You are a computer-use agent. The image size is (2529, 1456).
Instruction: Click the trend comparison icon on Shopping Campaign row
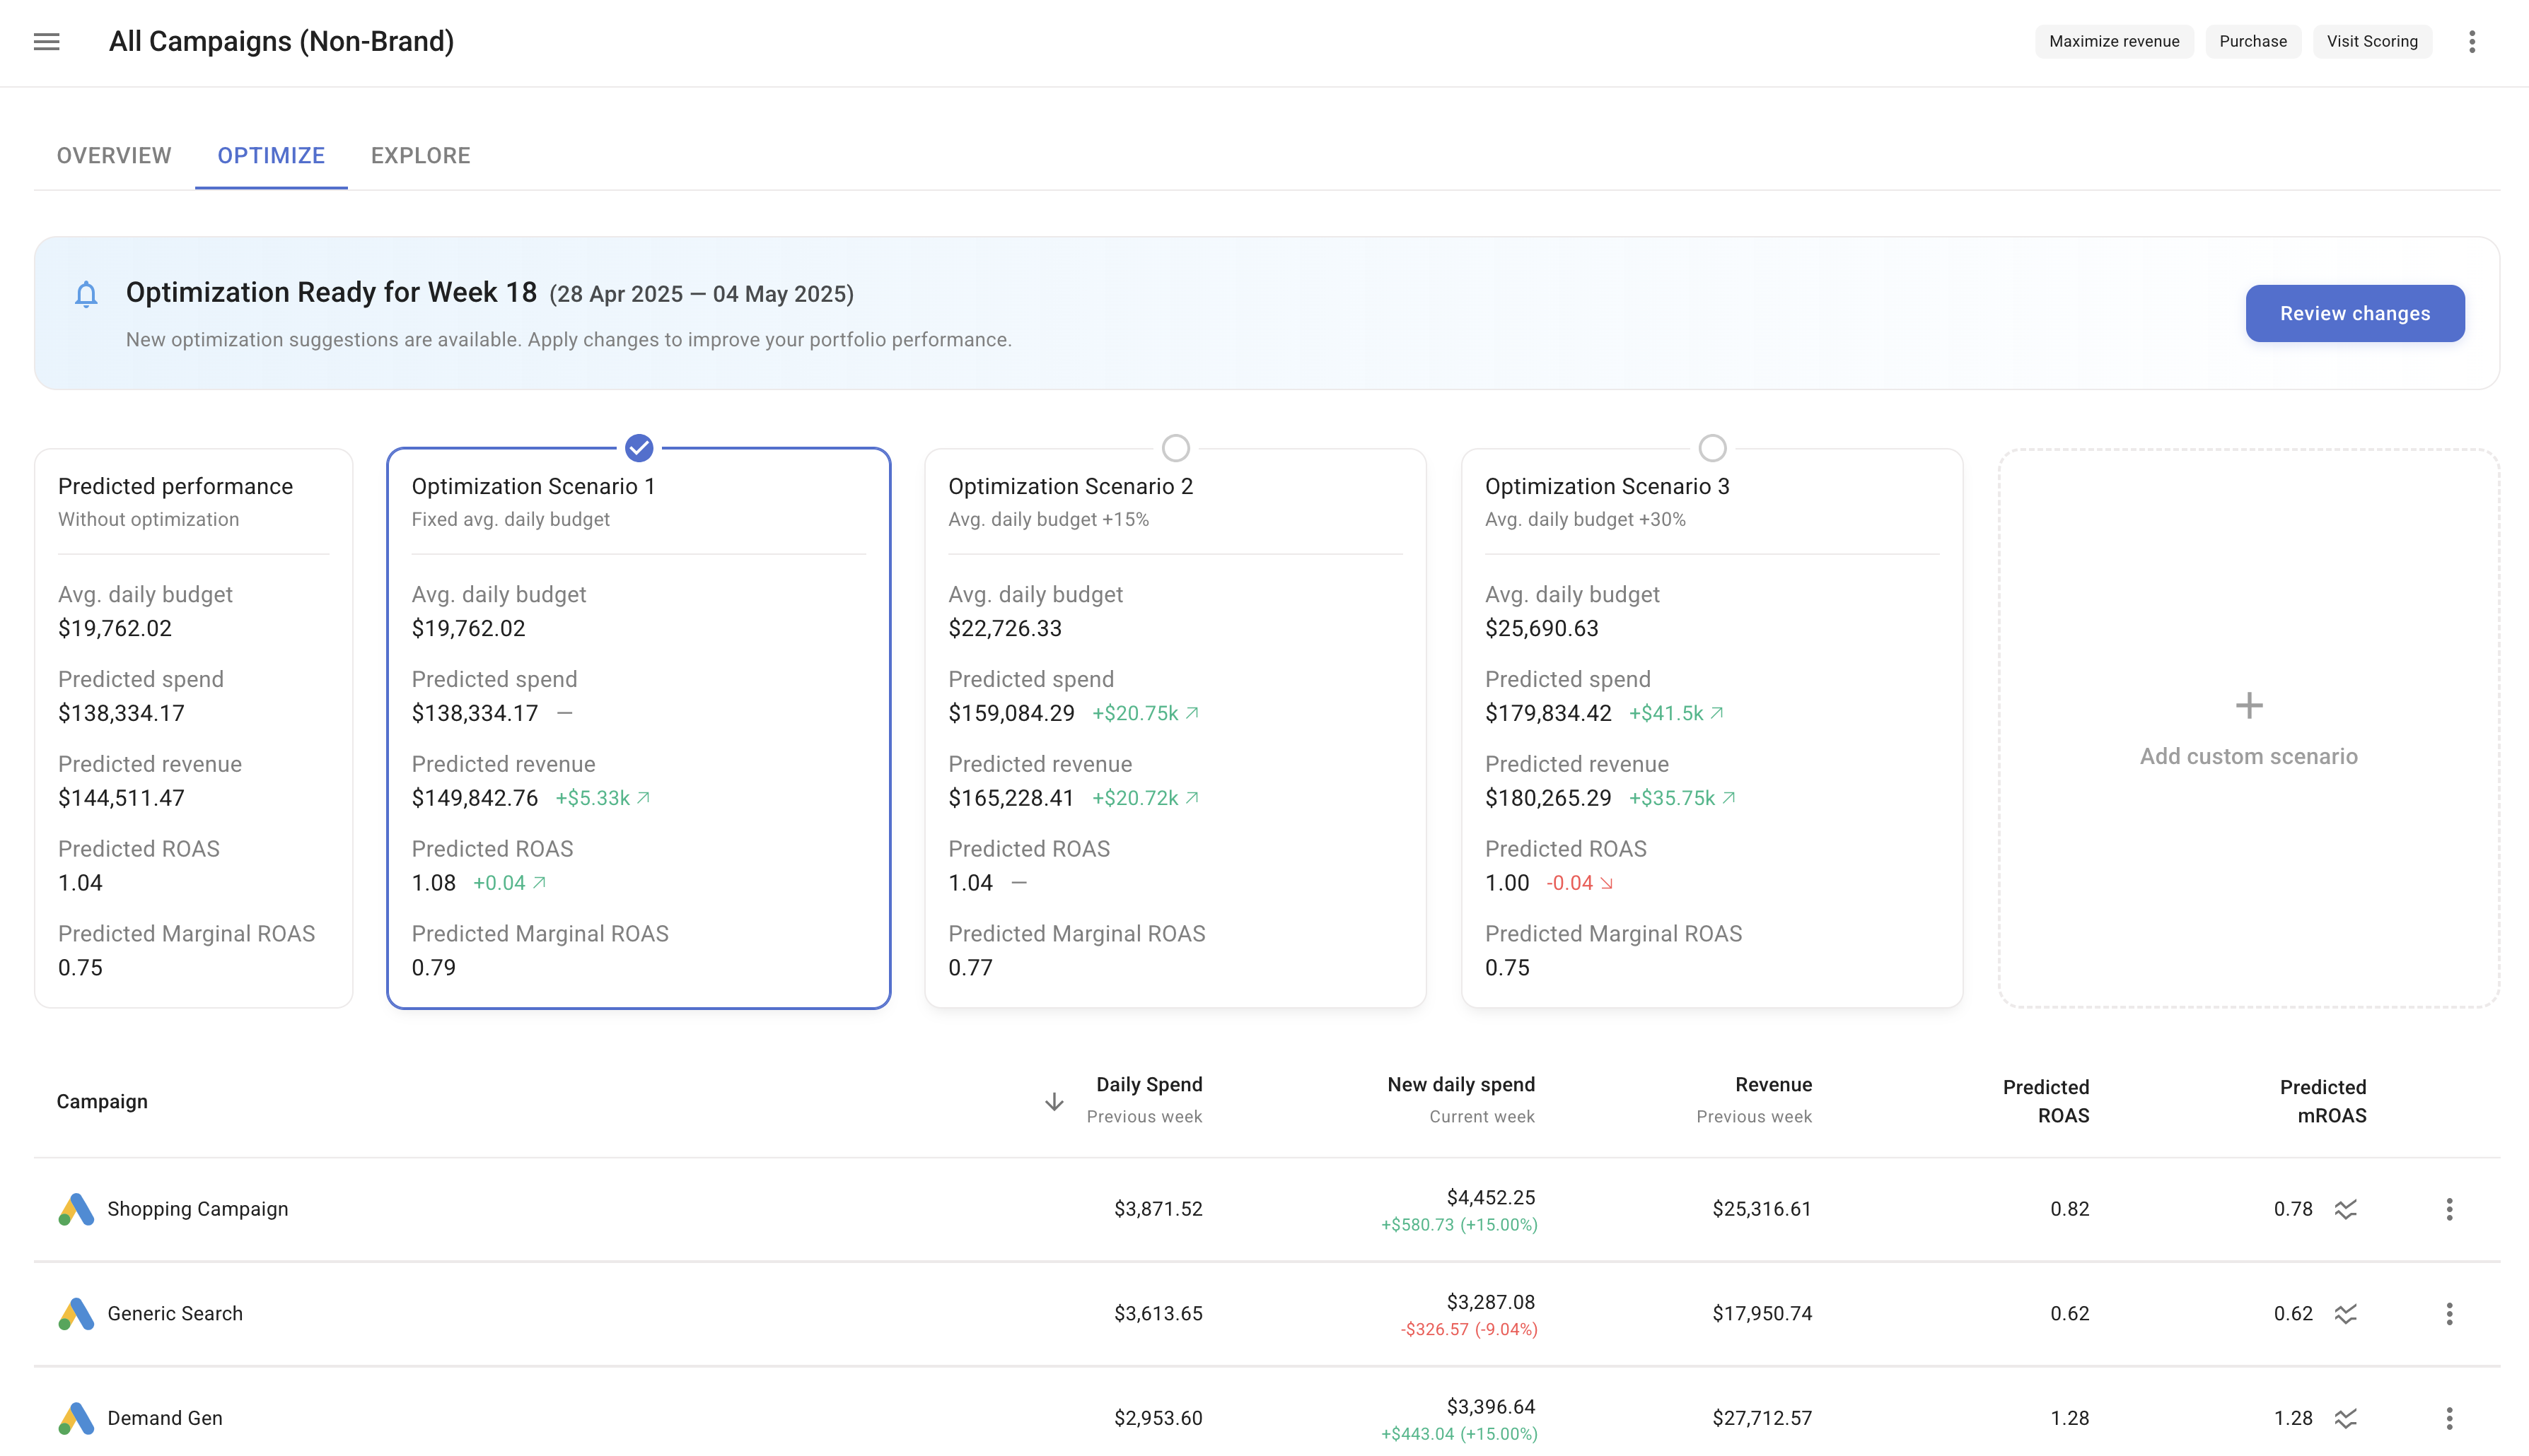pos(2346,1209)
